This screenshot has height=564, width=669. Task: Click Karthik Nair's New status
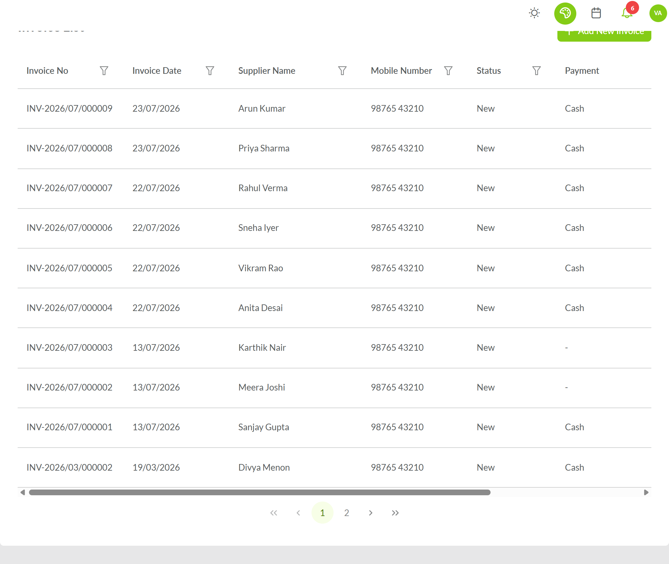(486, 348)
